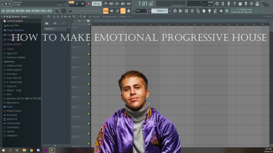The height and width of the screenshot is (153, 273).
Task: Toggle wait for input before recording
Action: point(111,4)
